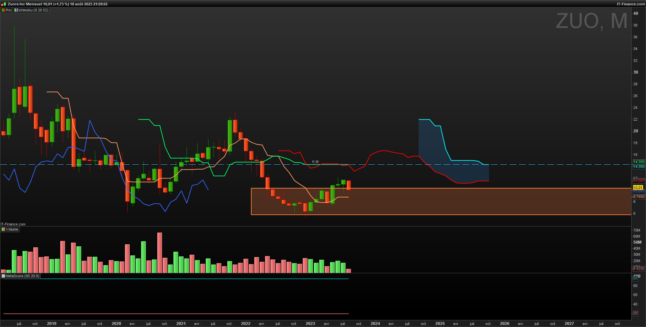Select the green 14,350 price axis tag

(639, 162)
